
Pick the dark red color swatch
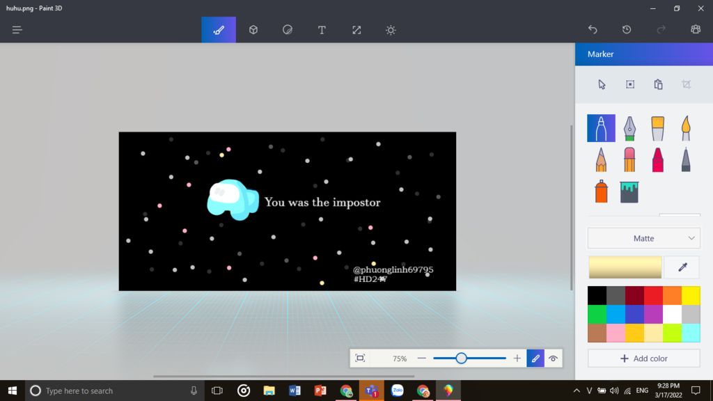[x=634, y=295]
